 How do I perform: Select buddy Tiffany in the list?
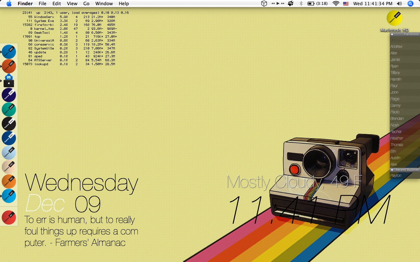tap(405, 73)
